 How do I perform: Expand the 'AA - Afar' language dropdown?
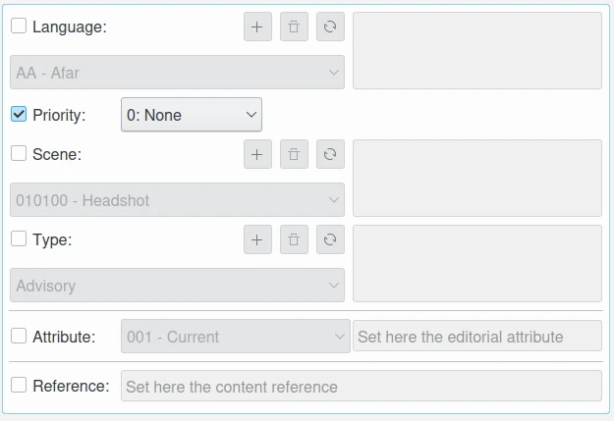point(178,73)
